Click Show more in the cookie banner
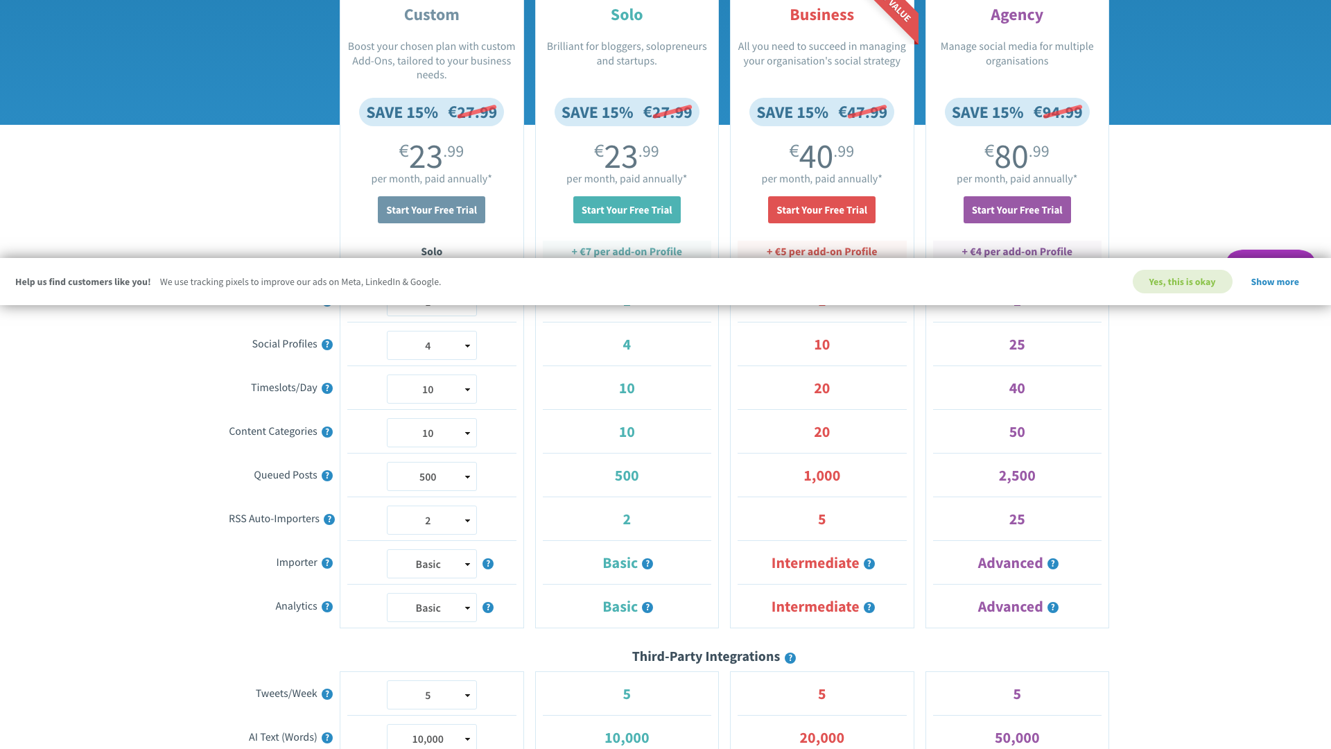This screenshot has width=1331, height=749. (x=1275, y=282)
